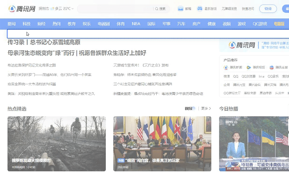The width and height of the screenshot is (289, 174).
Task: Click the 今日热播 section heading
Action: [x=228, y=109]
